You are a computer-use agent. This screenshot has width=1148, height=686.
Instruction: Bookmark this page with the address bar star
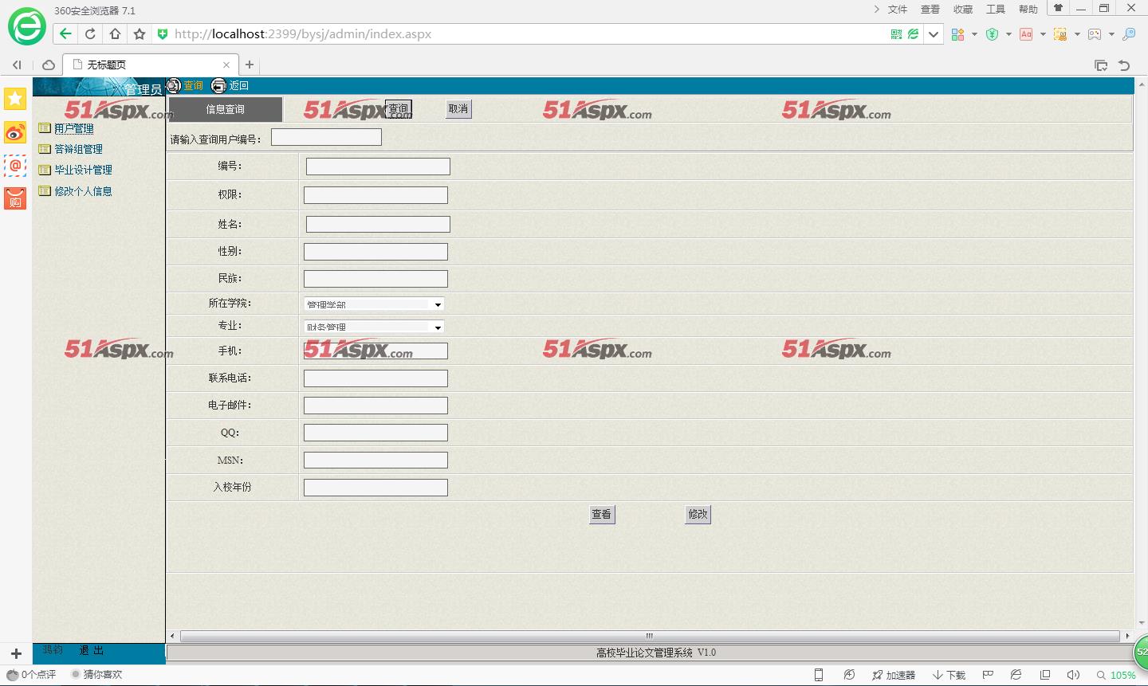click(140, 33)
